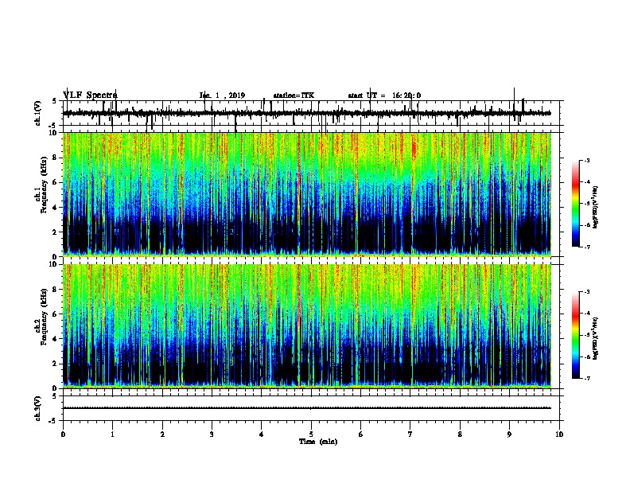630x487 pixels.
Task: Click inside the ch.1 frequency spectrogram
Action: pos(307,194)
